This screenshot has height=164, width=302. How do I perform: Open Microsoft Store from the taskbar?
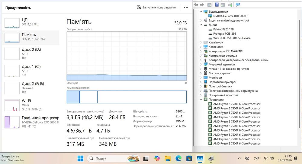click(x=189, y=159)
